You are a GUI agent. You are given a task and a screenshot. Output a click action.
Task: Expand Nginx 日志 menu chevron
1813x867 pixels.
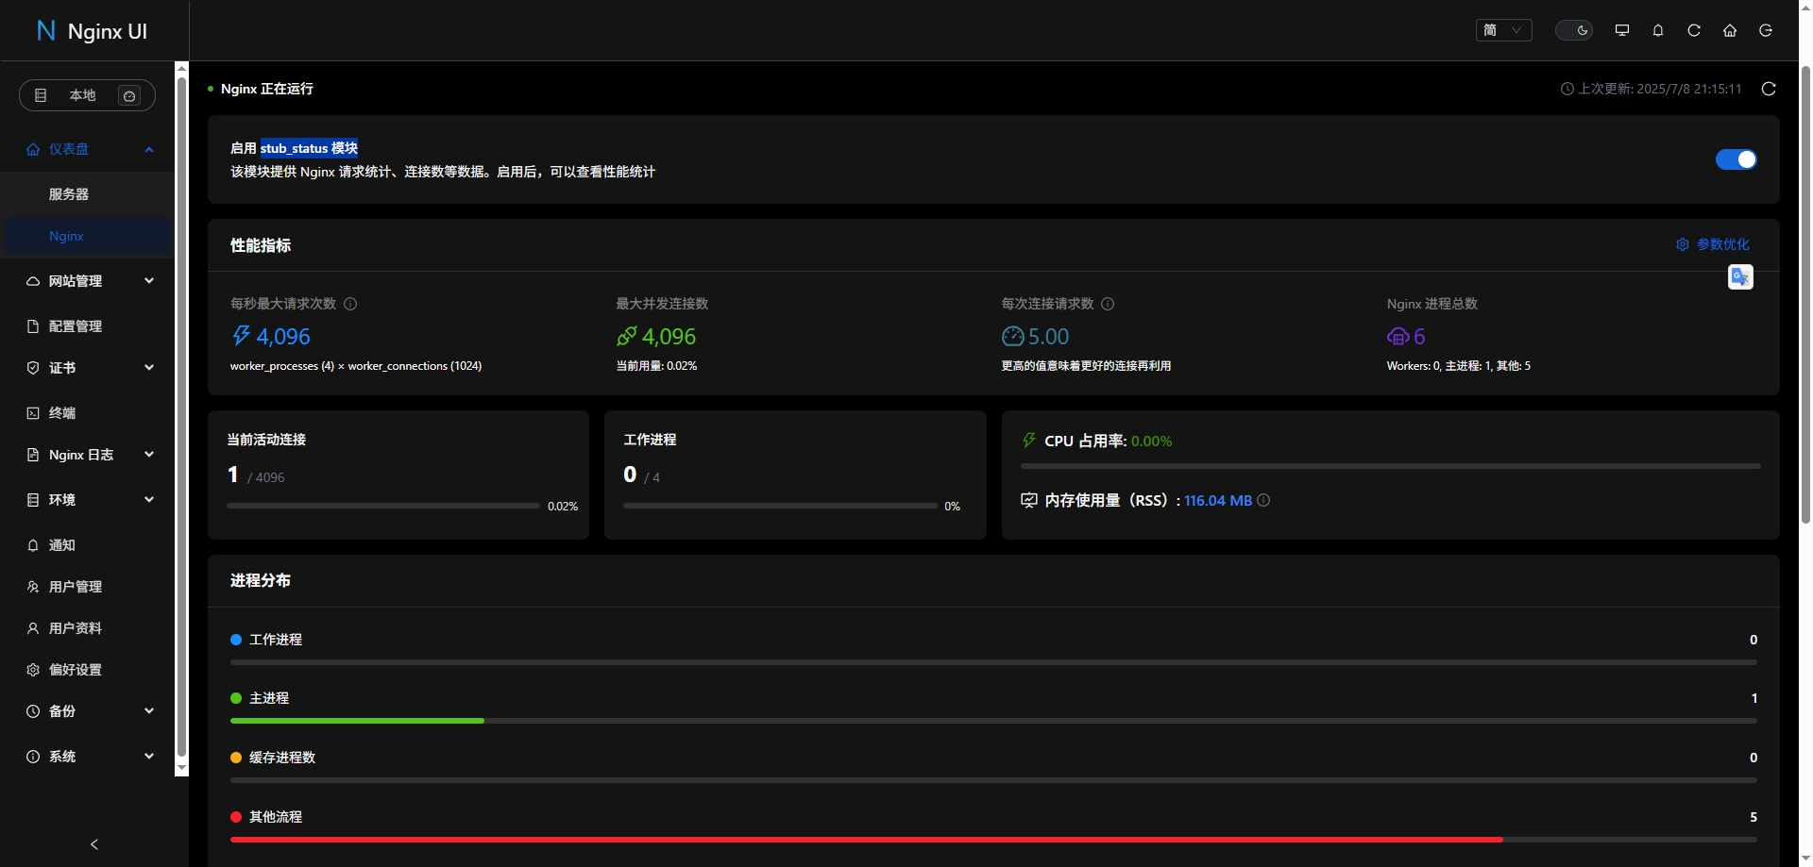point(149,455)
